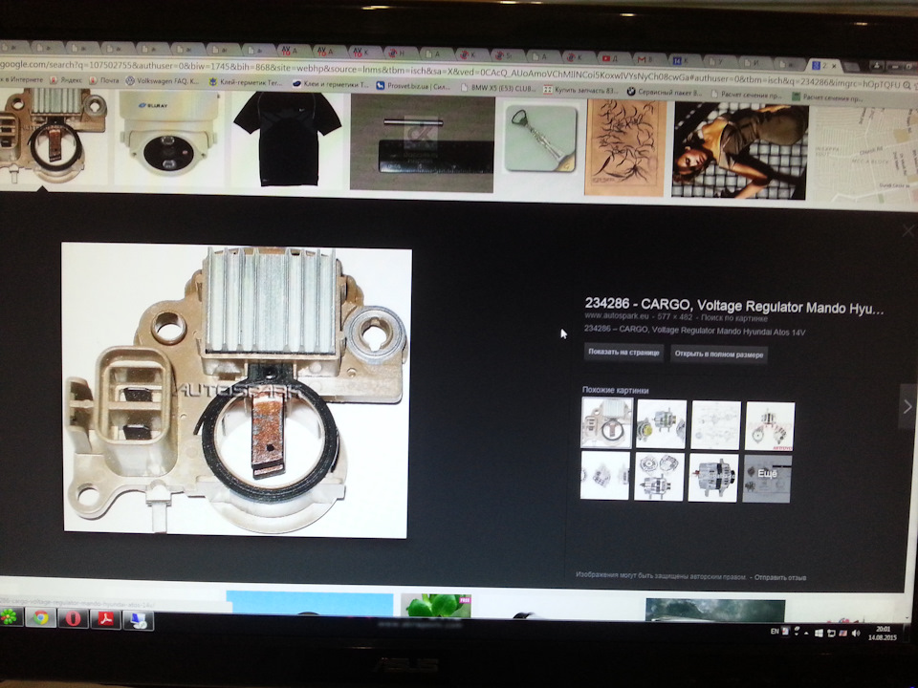Image resolution: width=918 pixels, height=688 pixels.
Task: Open the www.autospark.eu source link
Action: click(617, 316)
